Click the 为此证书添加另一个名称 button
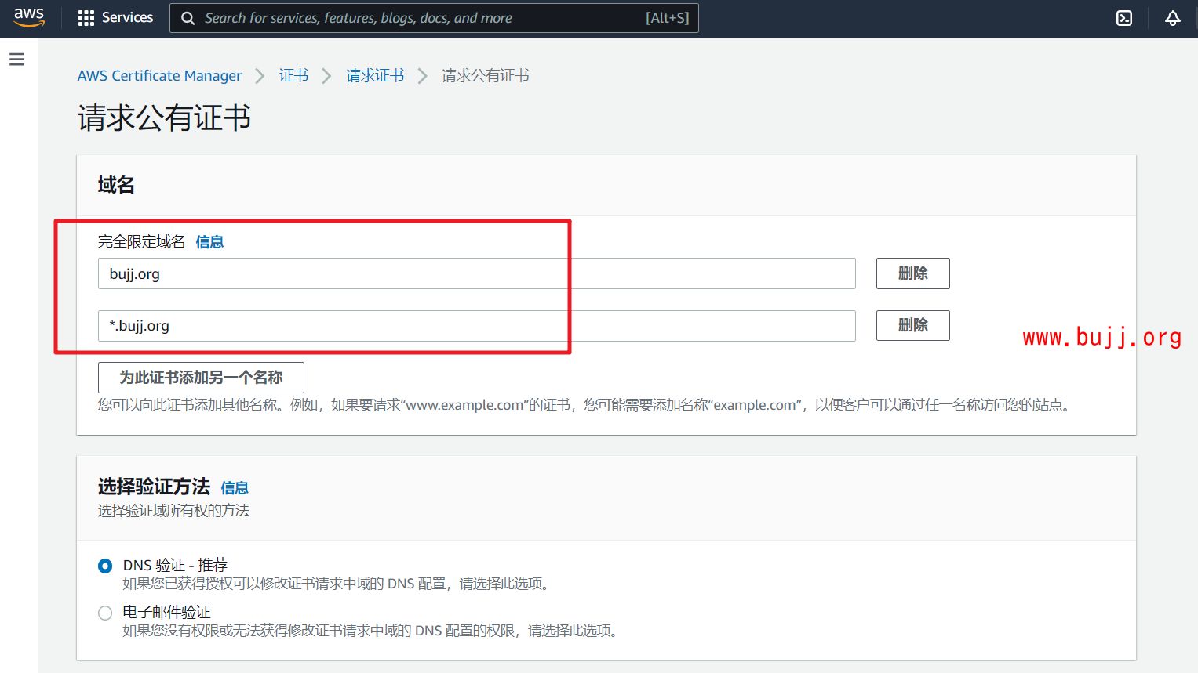This screenshot has width=1198, height=673. click(200, 378)
